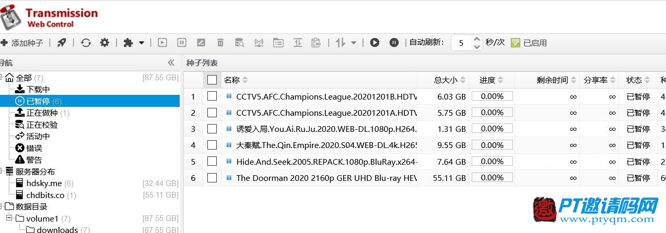The width and height of the screenshot is (666, 233).
Task: Sort by 剩余时间 column header
Action: pos(547,80)
